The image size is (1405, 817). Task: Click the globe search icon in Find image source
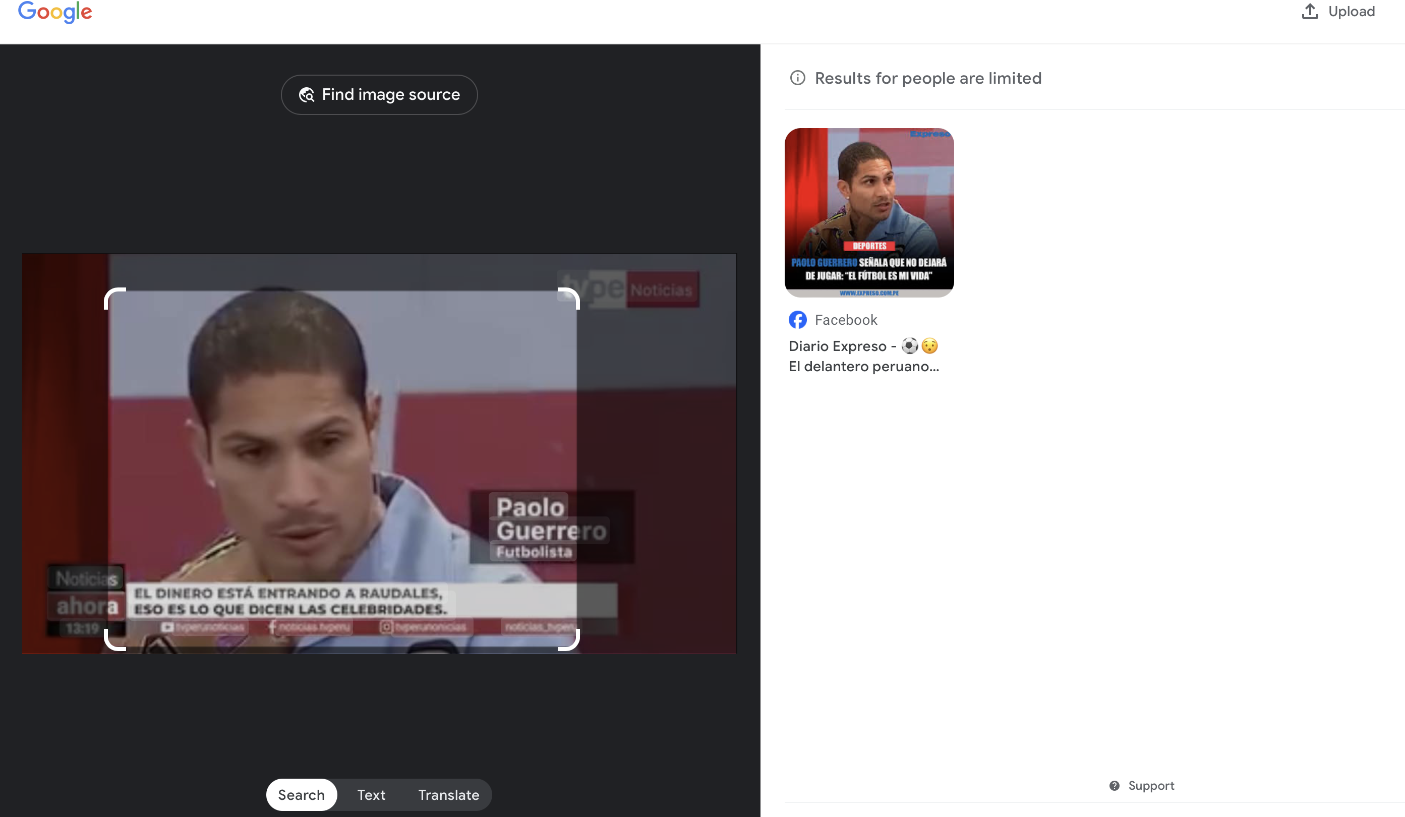pyautogui.click(x=306, y=95)
